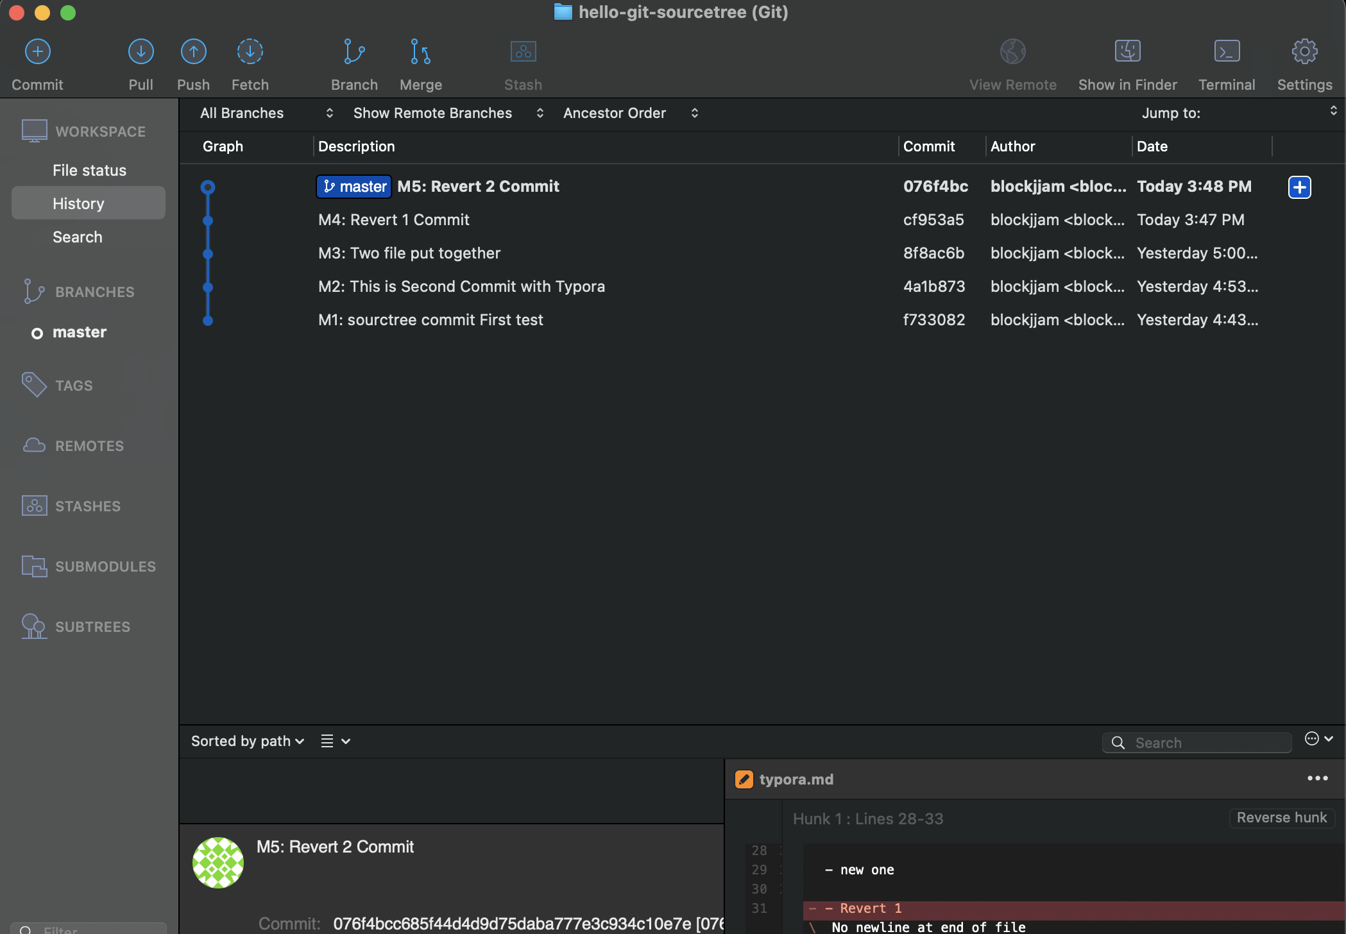The image size is (1346, 934).
Task: Click the Reverse hunk button
Action: click(1281, 817)
